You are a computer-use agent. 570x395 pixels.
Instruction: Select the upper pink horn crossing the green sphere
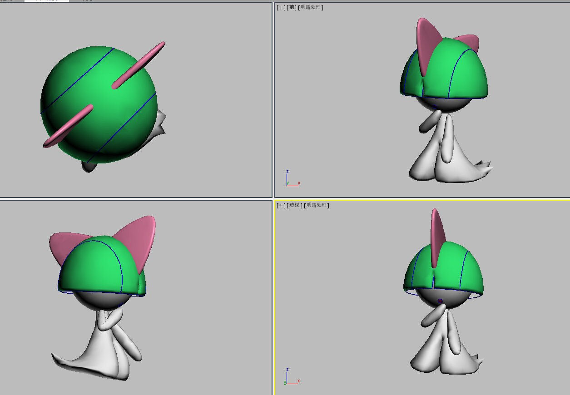click(x=139, y=65)
